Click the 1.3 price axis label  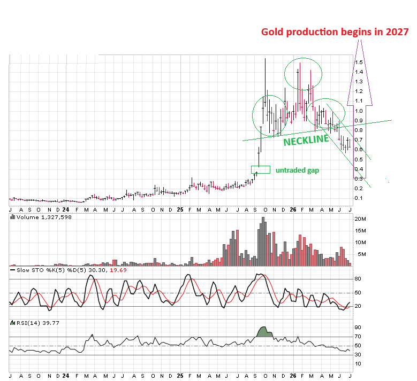click(x=359, y=82)
